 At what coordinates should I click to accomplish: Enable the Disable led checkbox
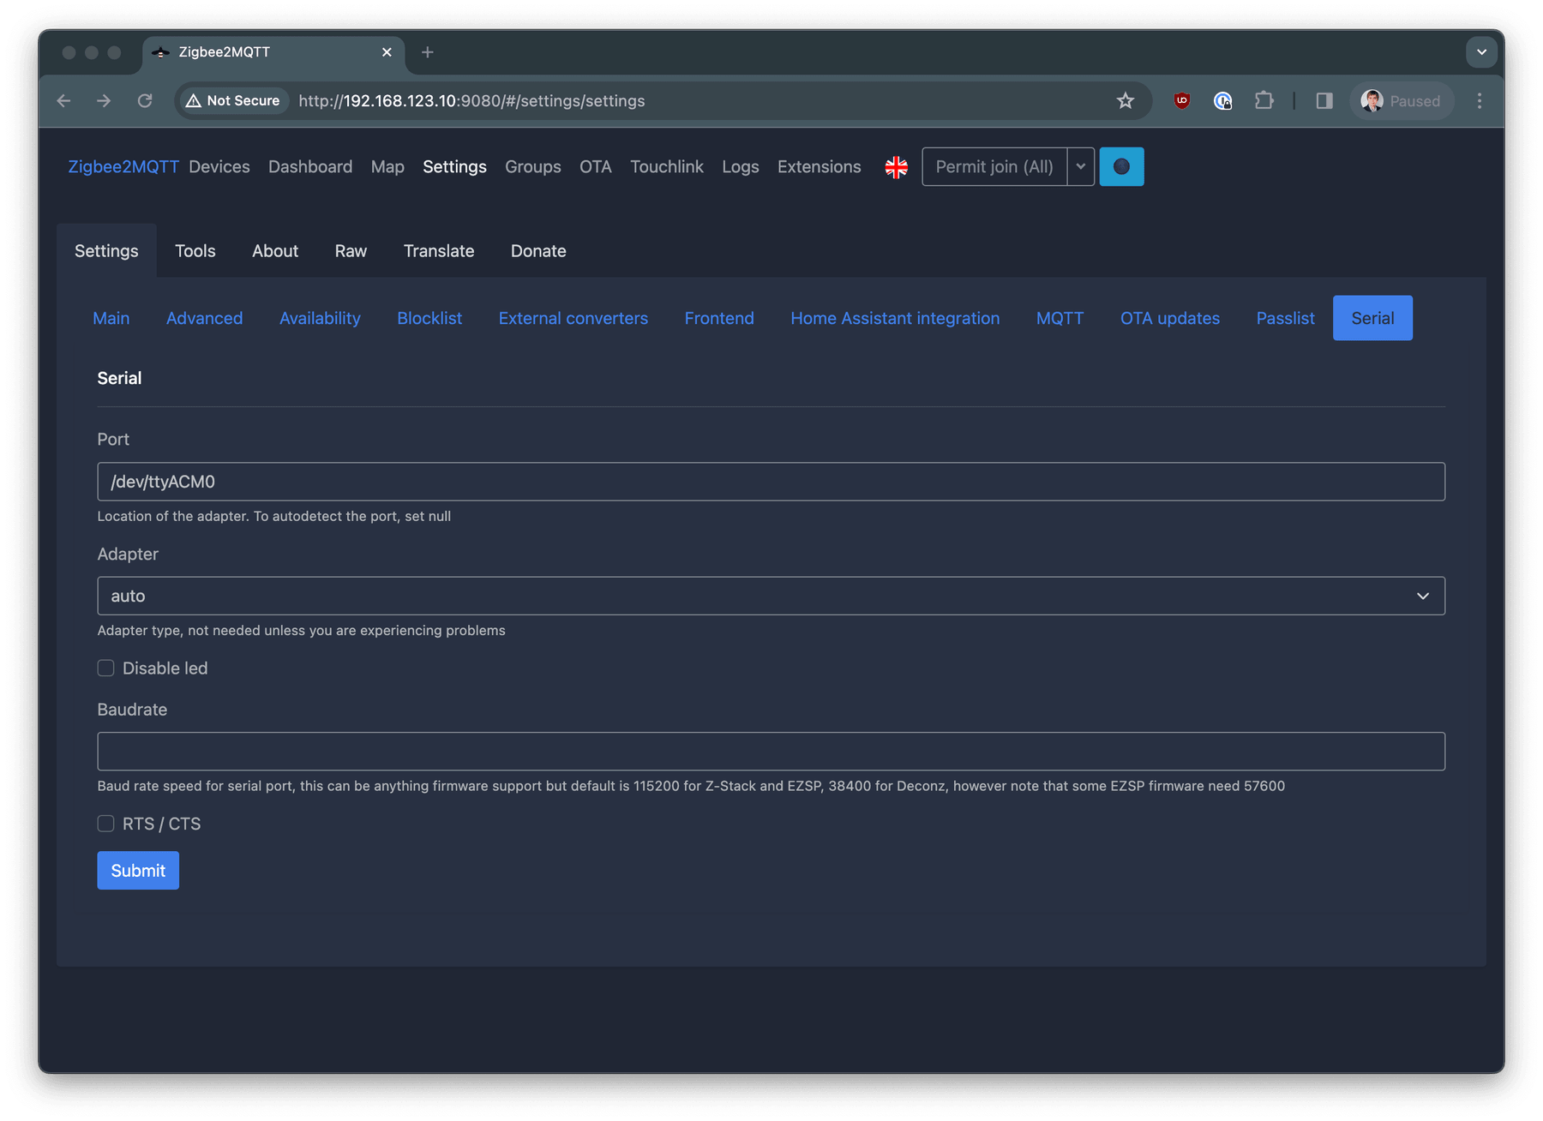point(105,668)
